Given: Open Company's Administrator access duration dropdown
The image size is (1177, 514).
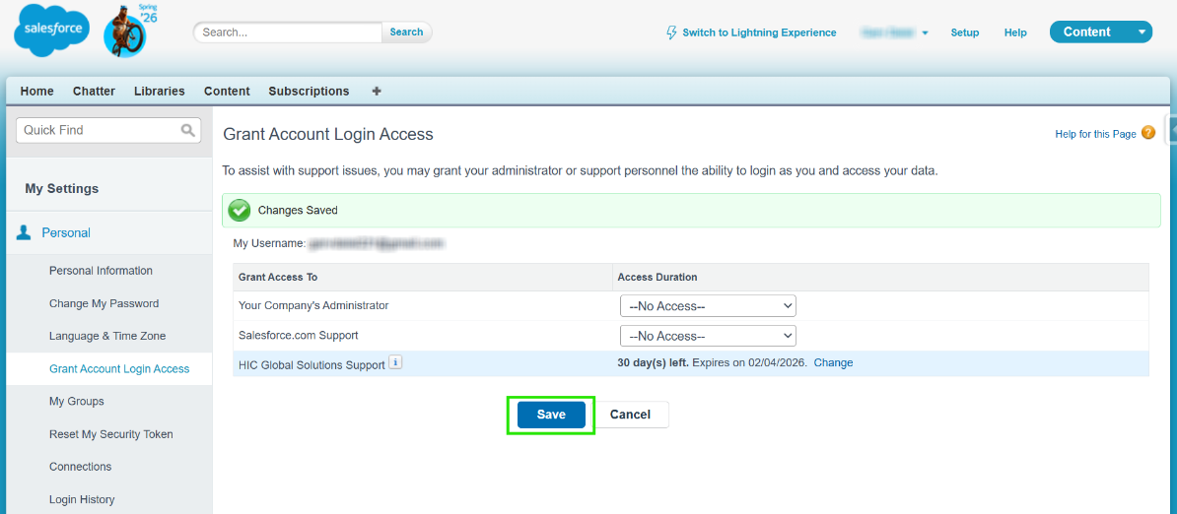Looking at the screenshot, I should point(708,306).
